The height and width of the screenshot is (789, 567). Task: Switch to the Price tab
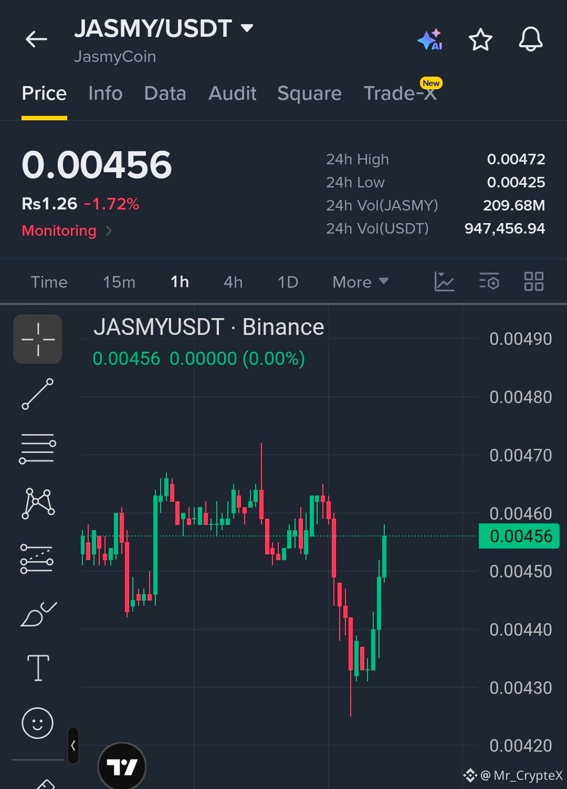pyautogui.click(x=44, y=93)
